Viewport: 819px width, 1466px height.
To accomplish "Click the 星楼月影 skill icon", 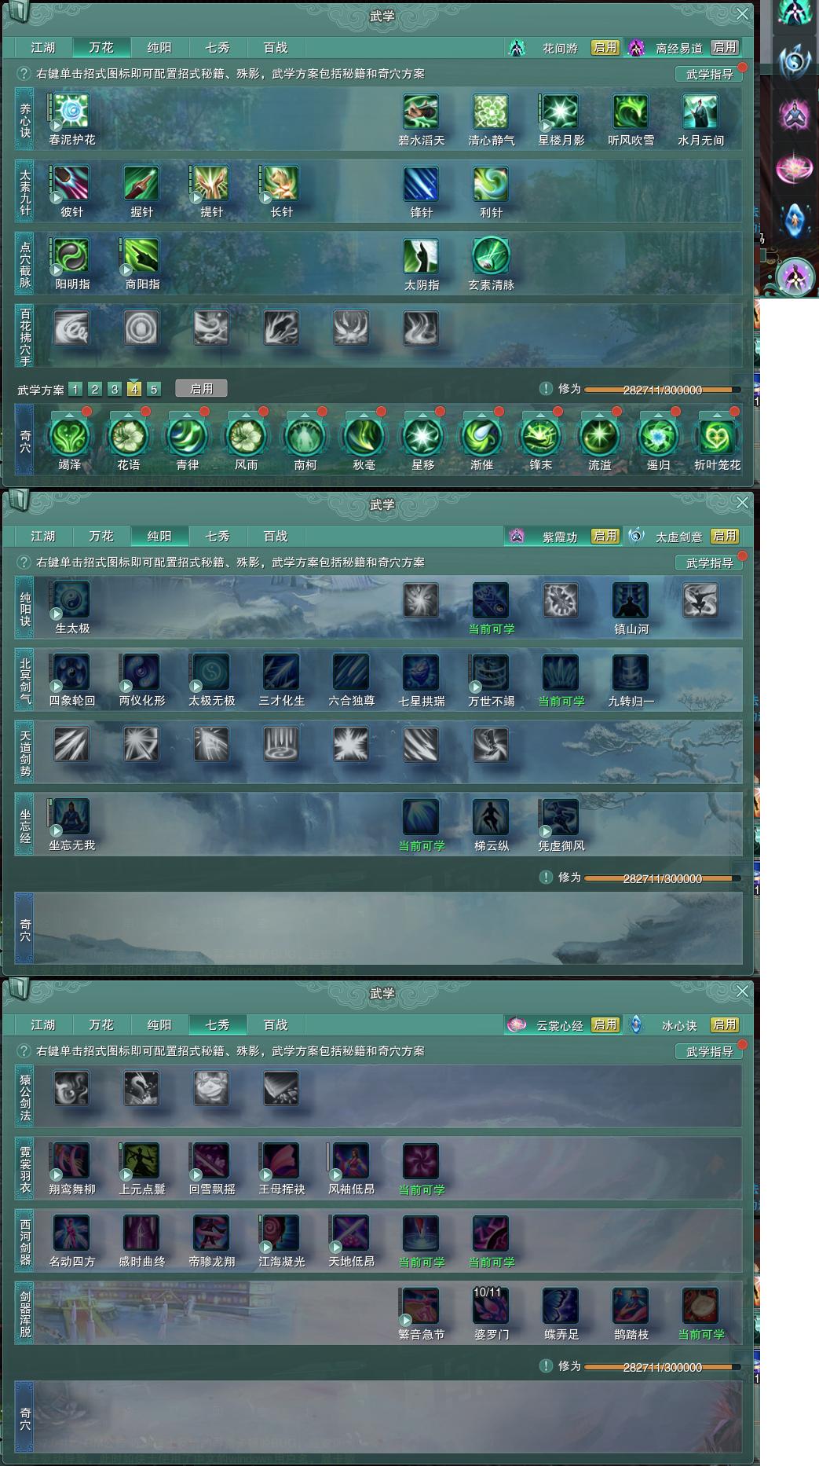I will pyautogui.click(x=561, y=112).
